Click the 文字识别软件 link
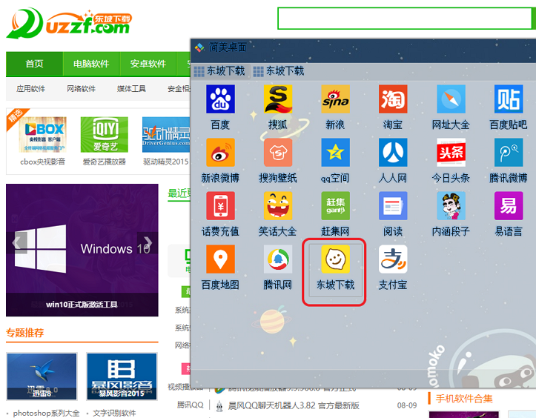This screenshot has width=536, height=418. [114, 414]
